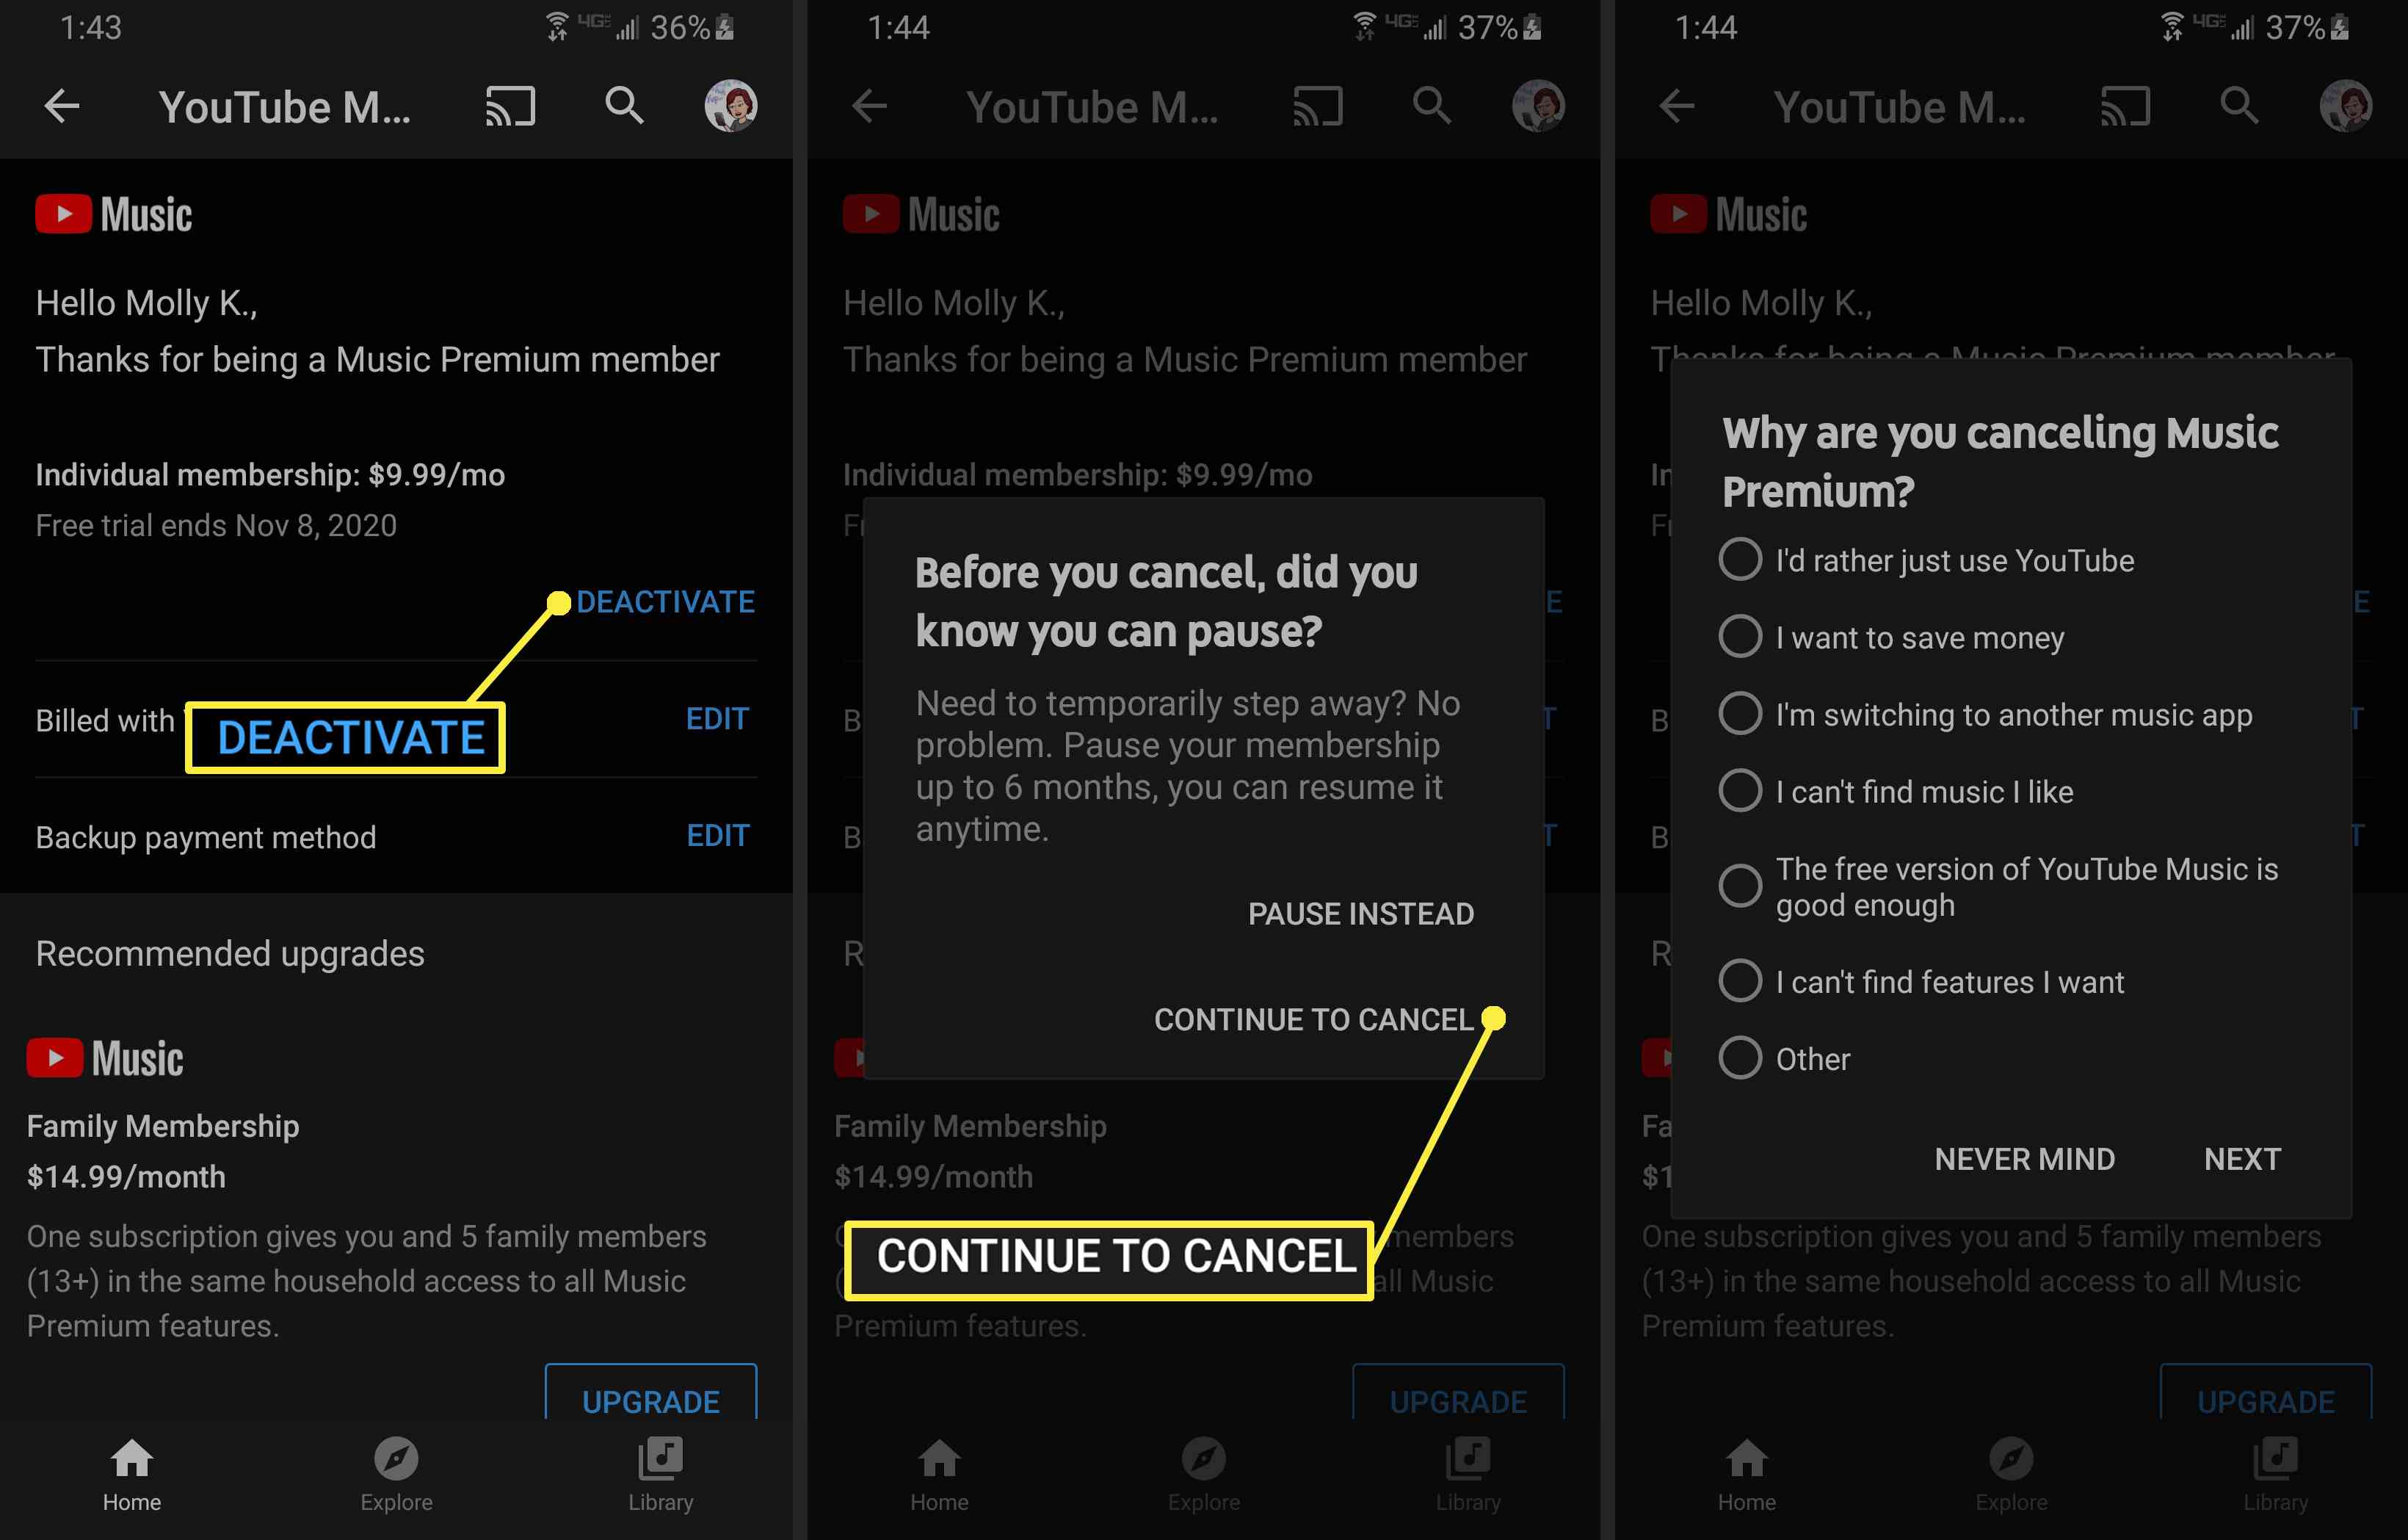Open Library tab in middle screen
Screen dimensions: 2408x1540
point(1467,1475)
